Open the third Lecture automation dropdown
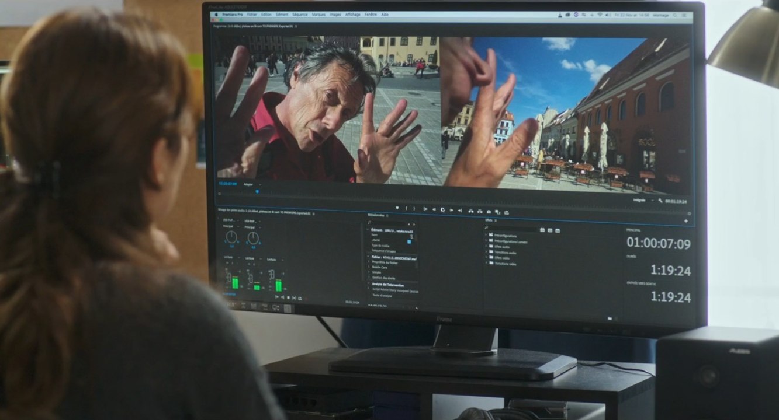 (x=275, y=260)
